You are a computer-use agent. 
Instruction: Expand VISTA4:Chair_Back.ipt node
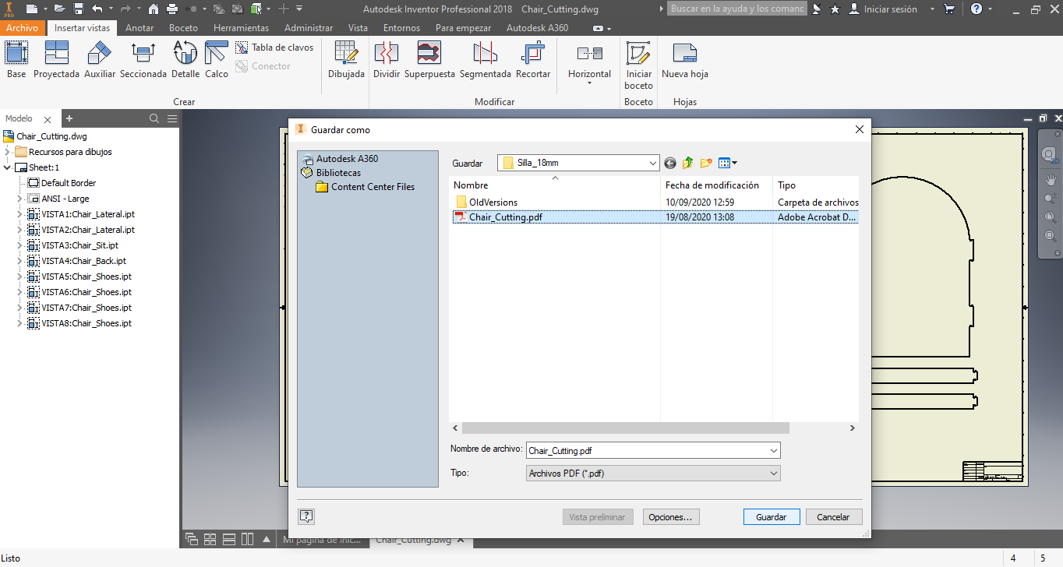[20, 261]
